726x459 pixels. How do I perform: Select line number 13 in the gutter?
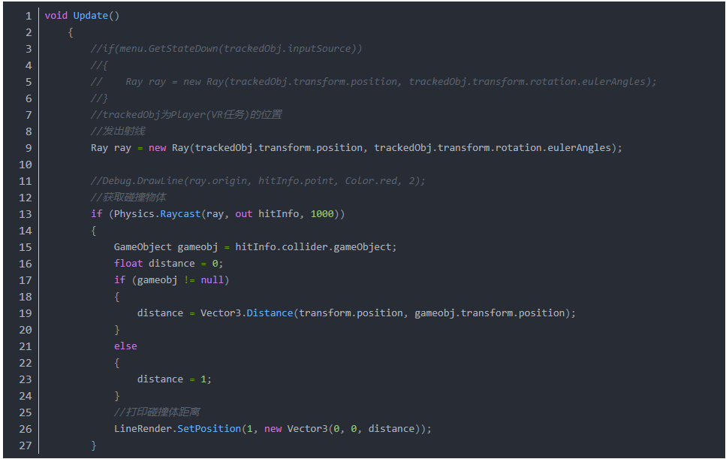(25, 214)
